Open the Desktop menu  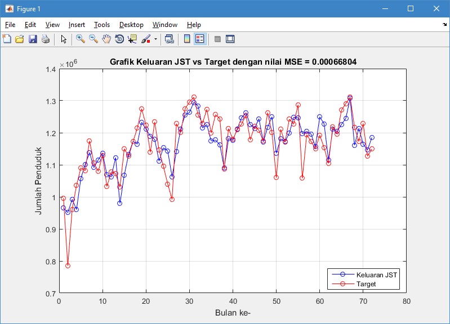[131, 25]
